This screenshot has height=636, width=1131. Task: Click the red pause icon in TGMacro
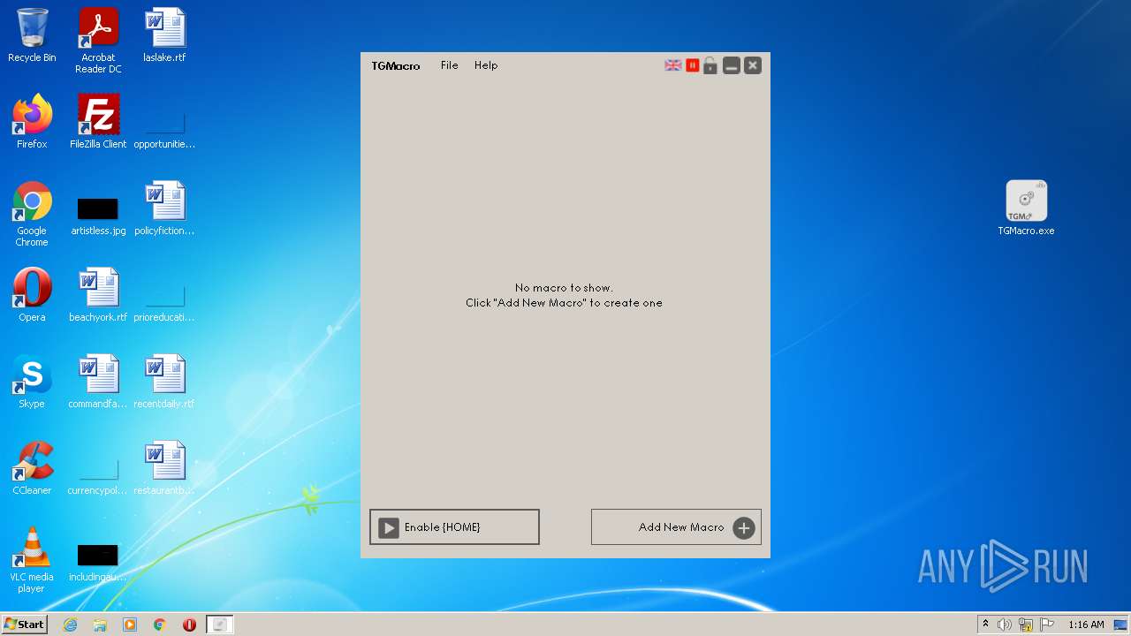tap(693, 65)
